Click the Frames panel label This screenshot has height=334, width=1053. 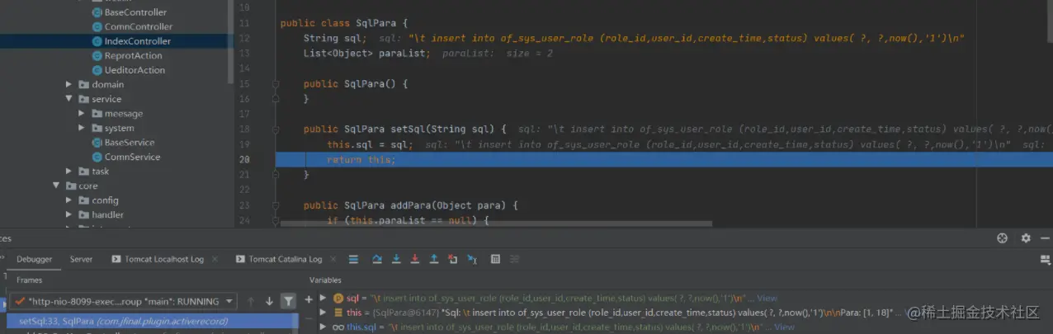(x=30, y=280)
